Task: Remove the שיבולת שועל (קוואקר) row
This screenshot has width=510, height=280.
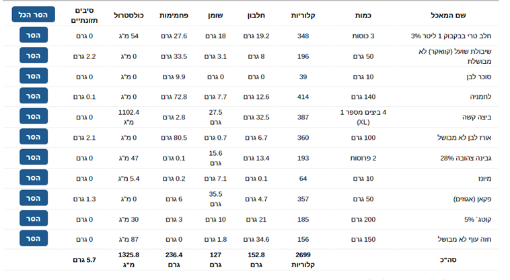Action: 34,56
